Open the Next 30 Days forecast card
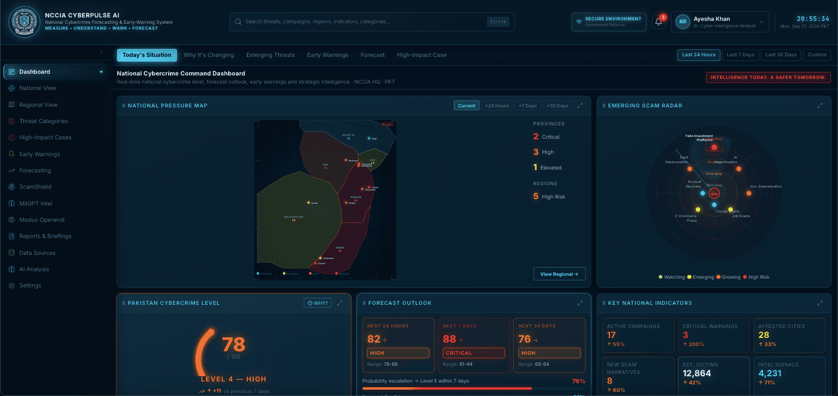 [x=549, y=345]
